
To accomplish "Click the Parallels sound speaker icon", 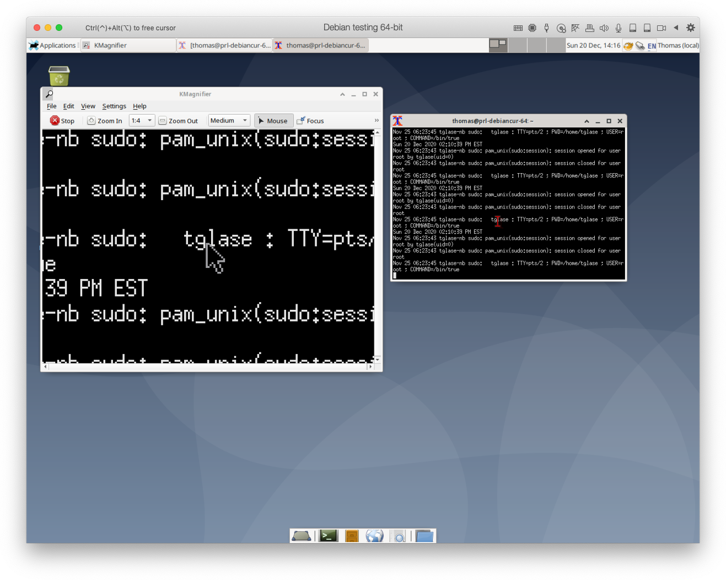I will [x=604, y=28].
